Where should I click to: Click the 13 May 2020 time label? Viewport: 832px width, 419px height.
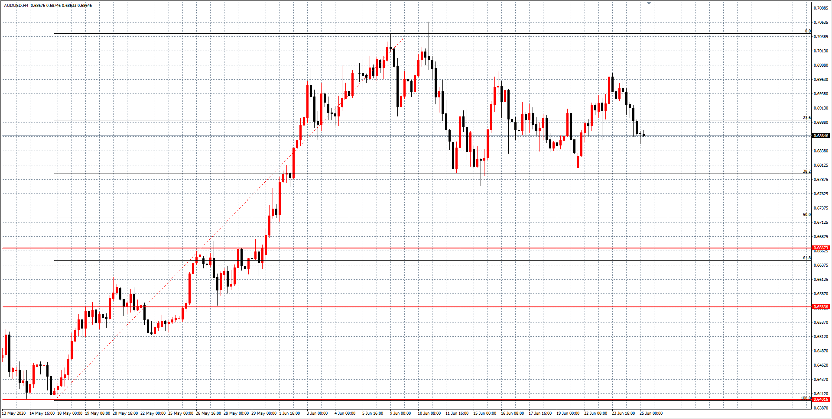tap(14, 413)
